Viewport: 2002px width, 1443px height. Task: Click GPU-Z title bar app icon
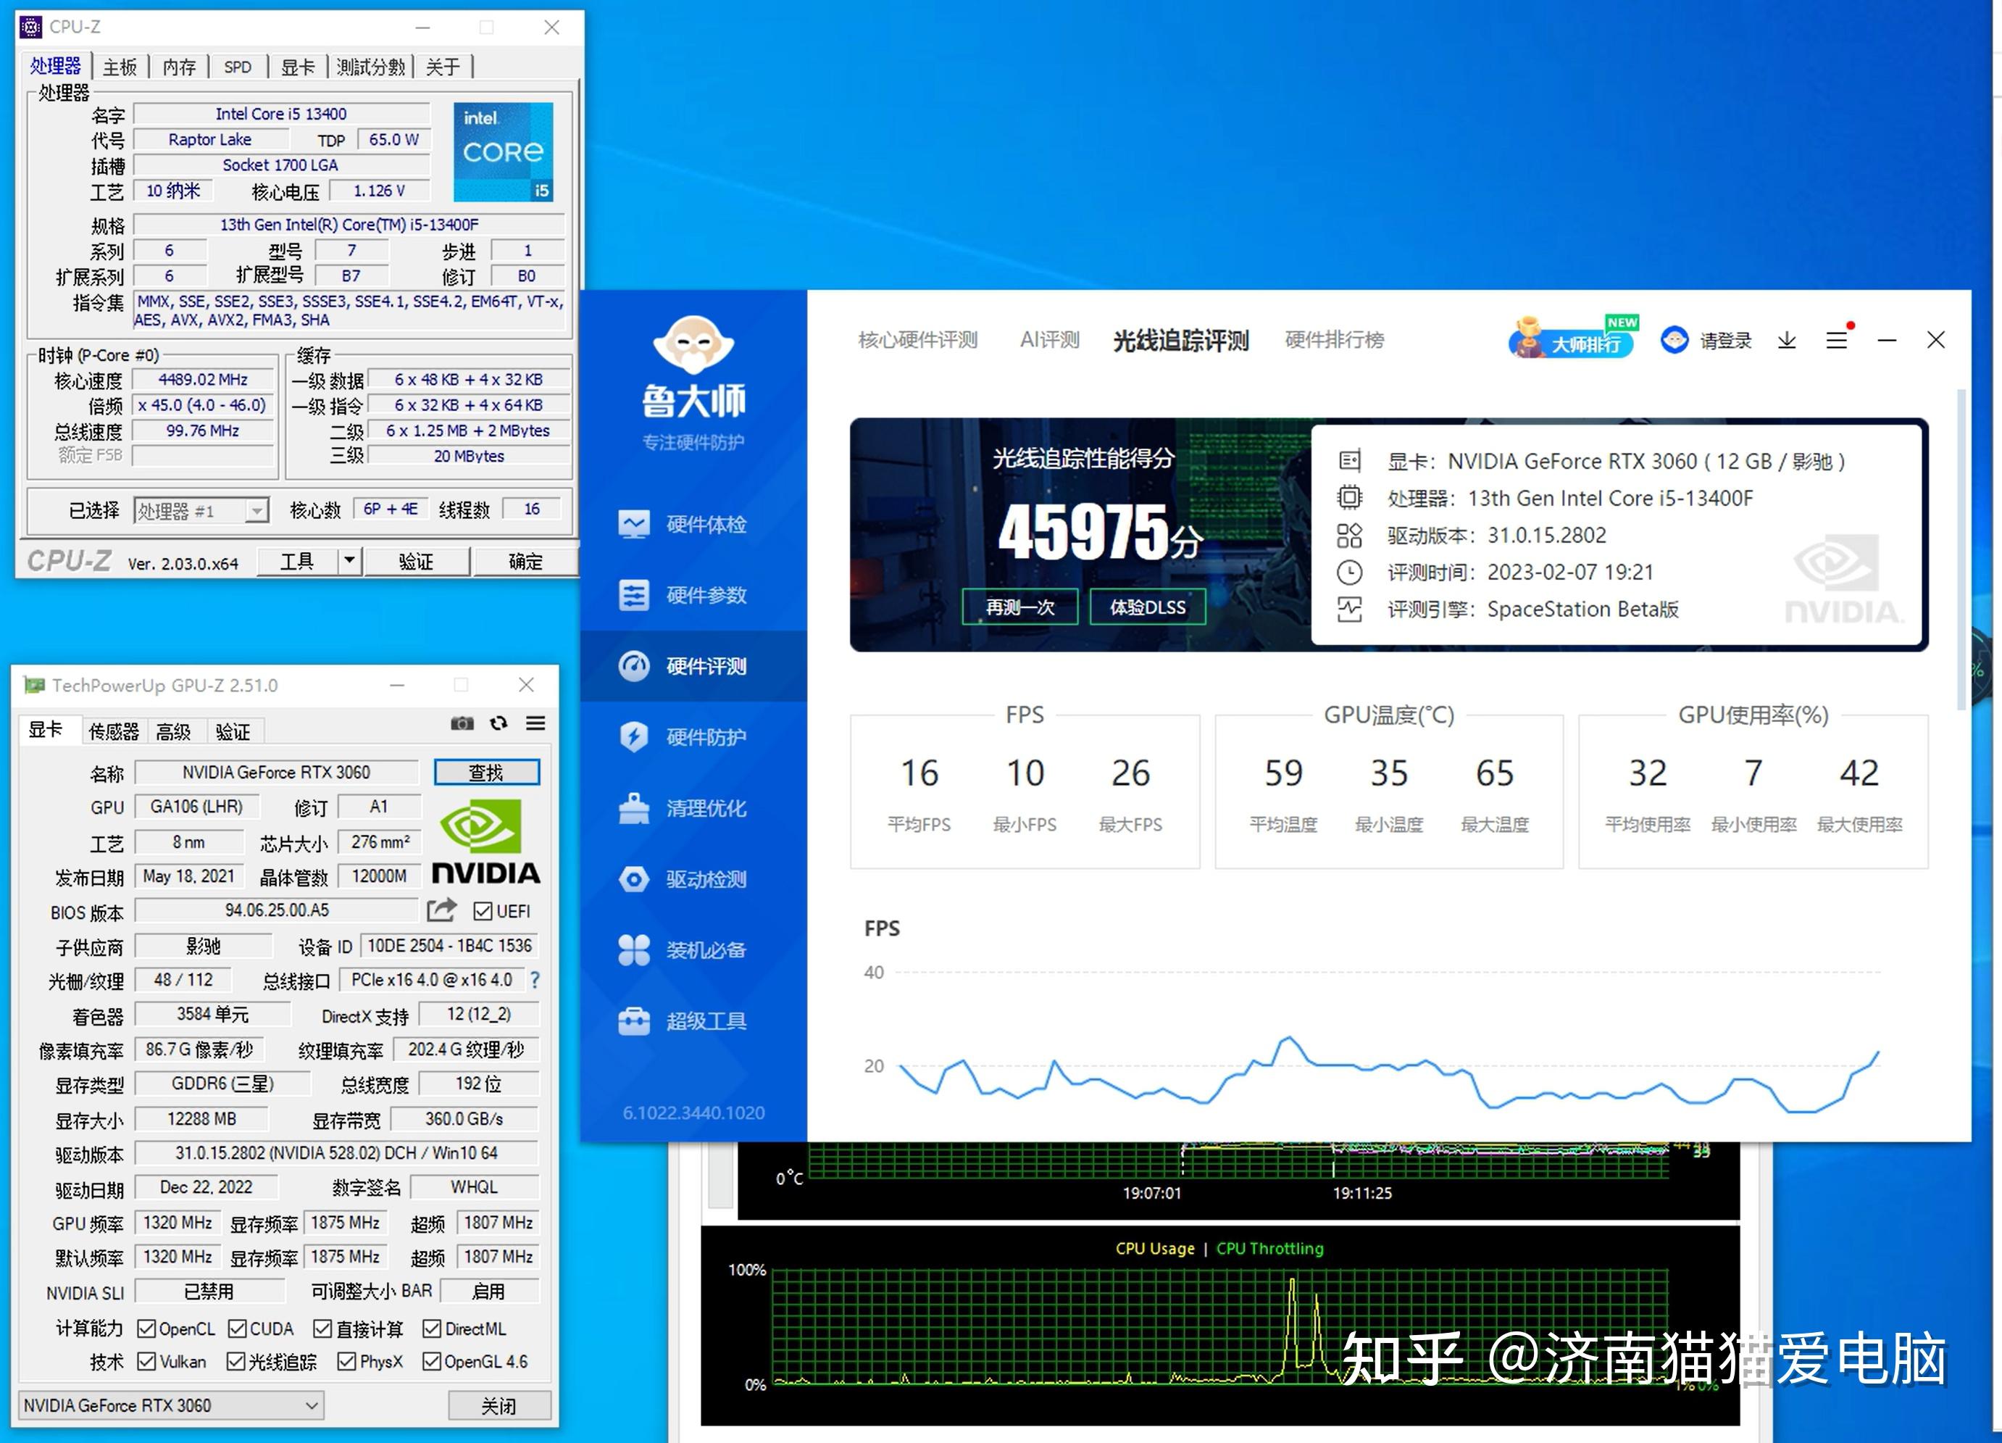(x=35, y=686)
